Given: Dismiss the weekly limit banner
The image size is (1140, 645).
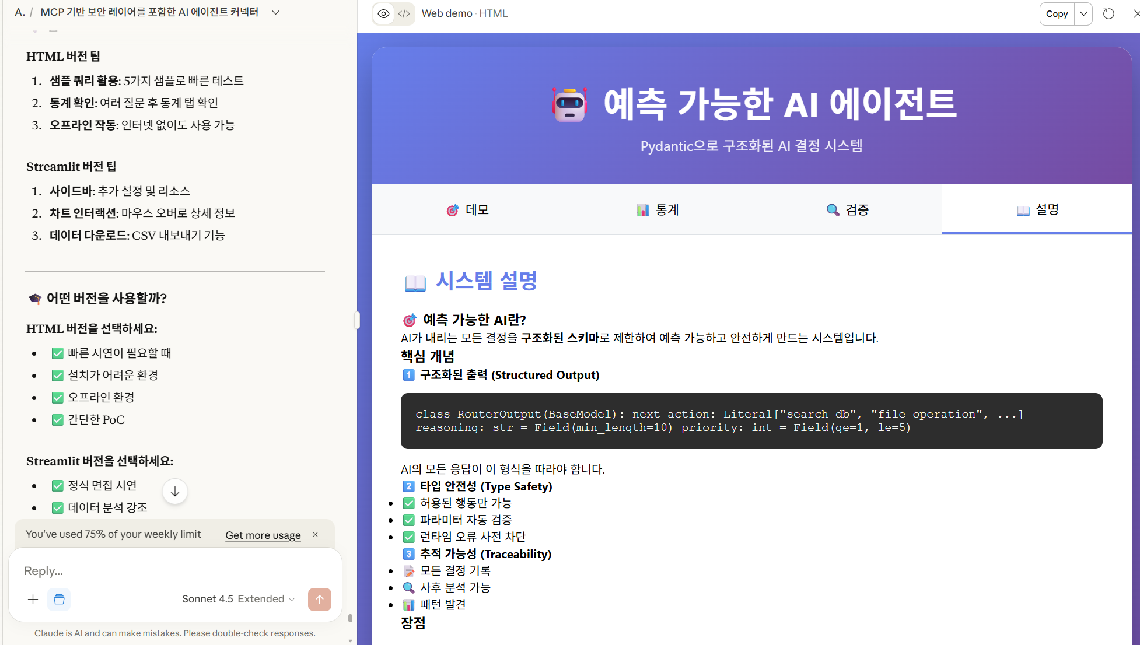Looking at the screenshot, I should tap(315, 534).
